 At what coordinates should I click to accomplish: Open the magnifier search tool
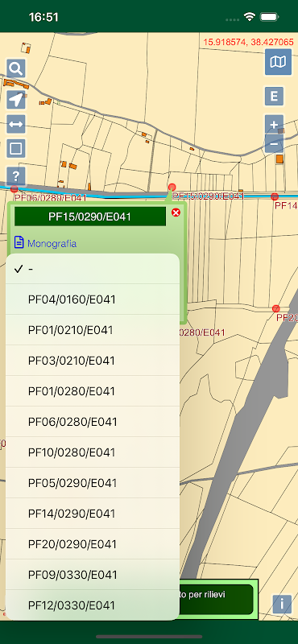[x=16, y=68]
